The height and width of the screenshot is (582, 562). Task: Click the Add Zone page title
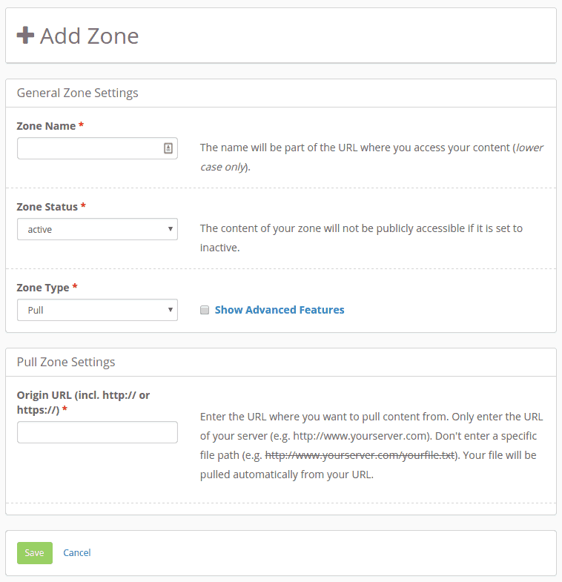click(89, 36)
